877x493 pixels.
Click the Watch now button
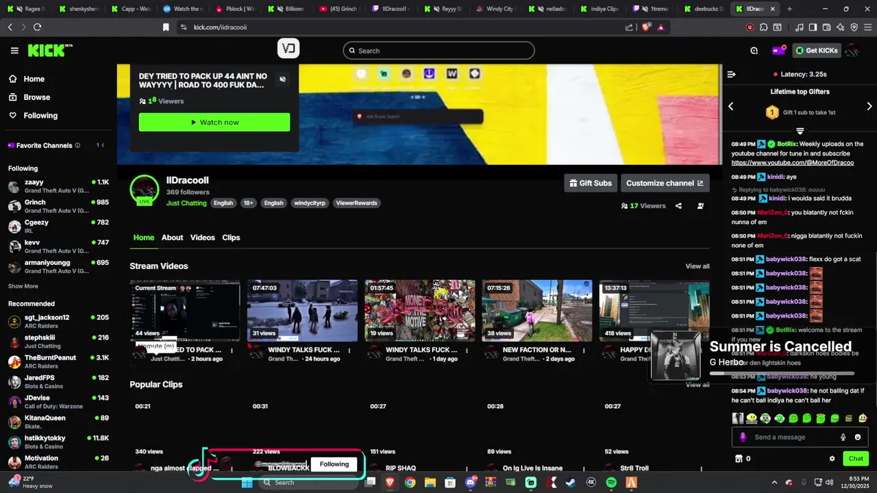point(214,122)
